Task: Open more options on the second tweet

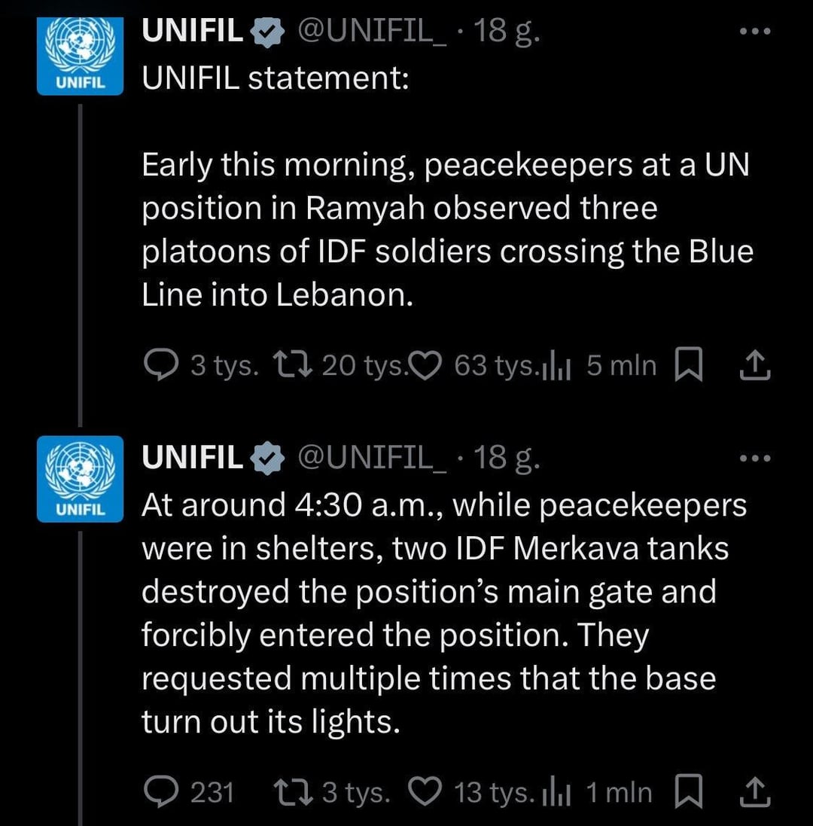Action: [755, 459]
